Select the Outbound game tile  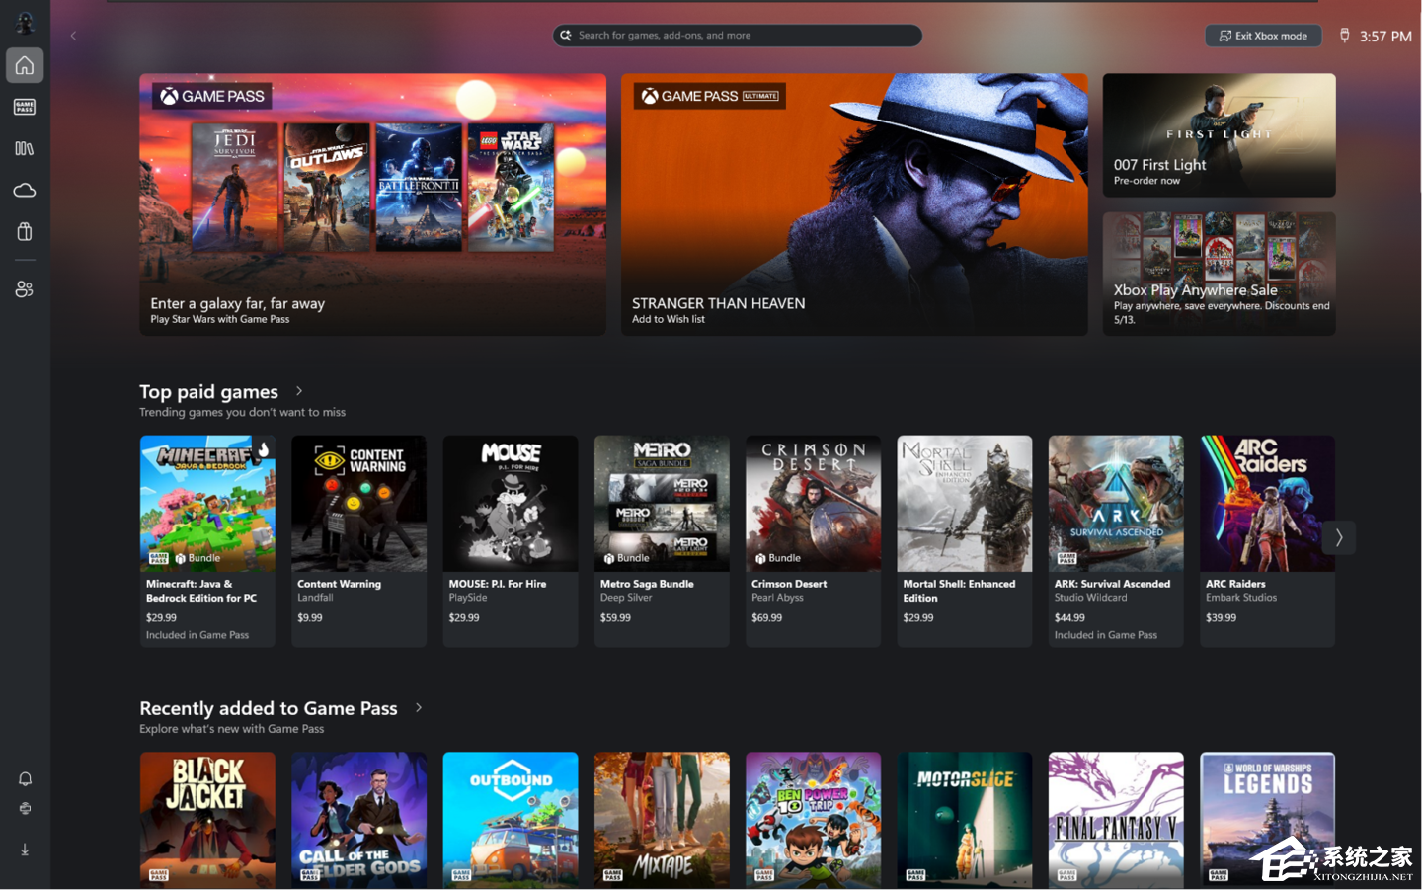coord(511,820)
